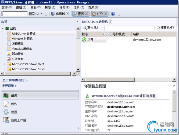Viewport: 179px width, 135px height.
Task: Open the 文件(F) menu
Action: tap(6, 7)
